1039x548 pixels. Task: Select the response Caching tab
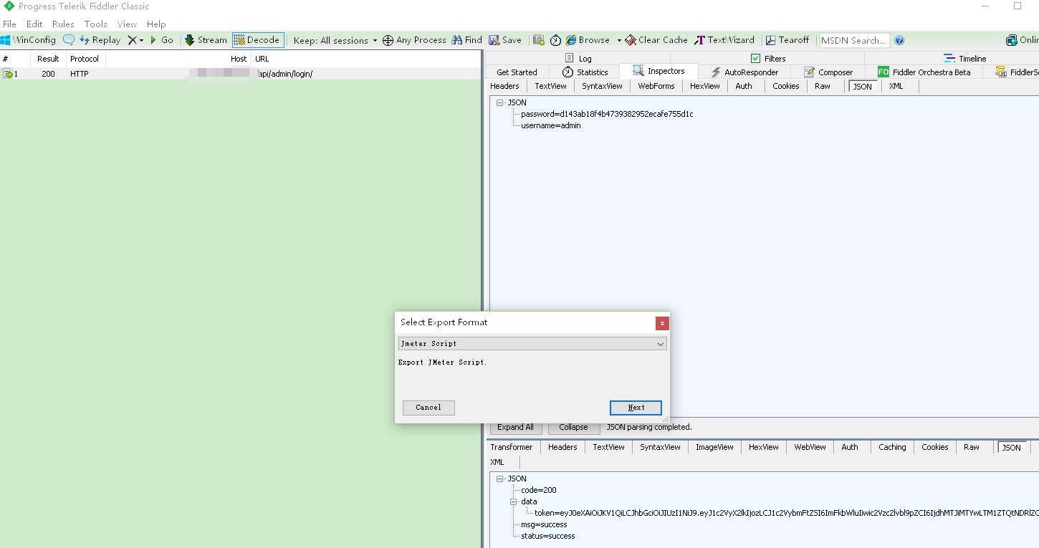pyautogui.click(x=892, y=447)
